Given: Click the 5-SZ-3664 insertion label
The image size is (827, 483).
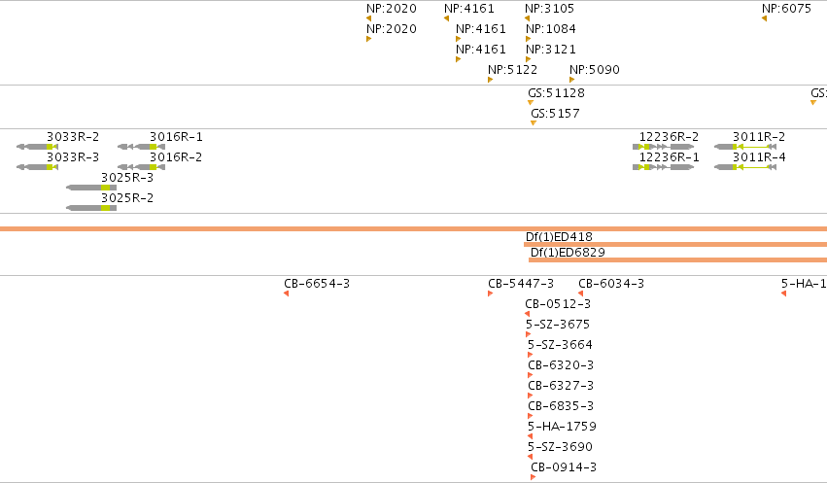Looking at the screenshot, I should coord(560,345).
